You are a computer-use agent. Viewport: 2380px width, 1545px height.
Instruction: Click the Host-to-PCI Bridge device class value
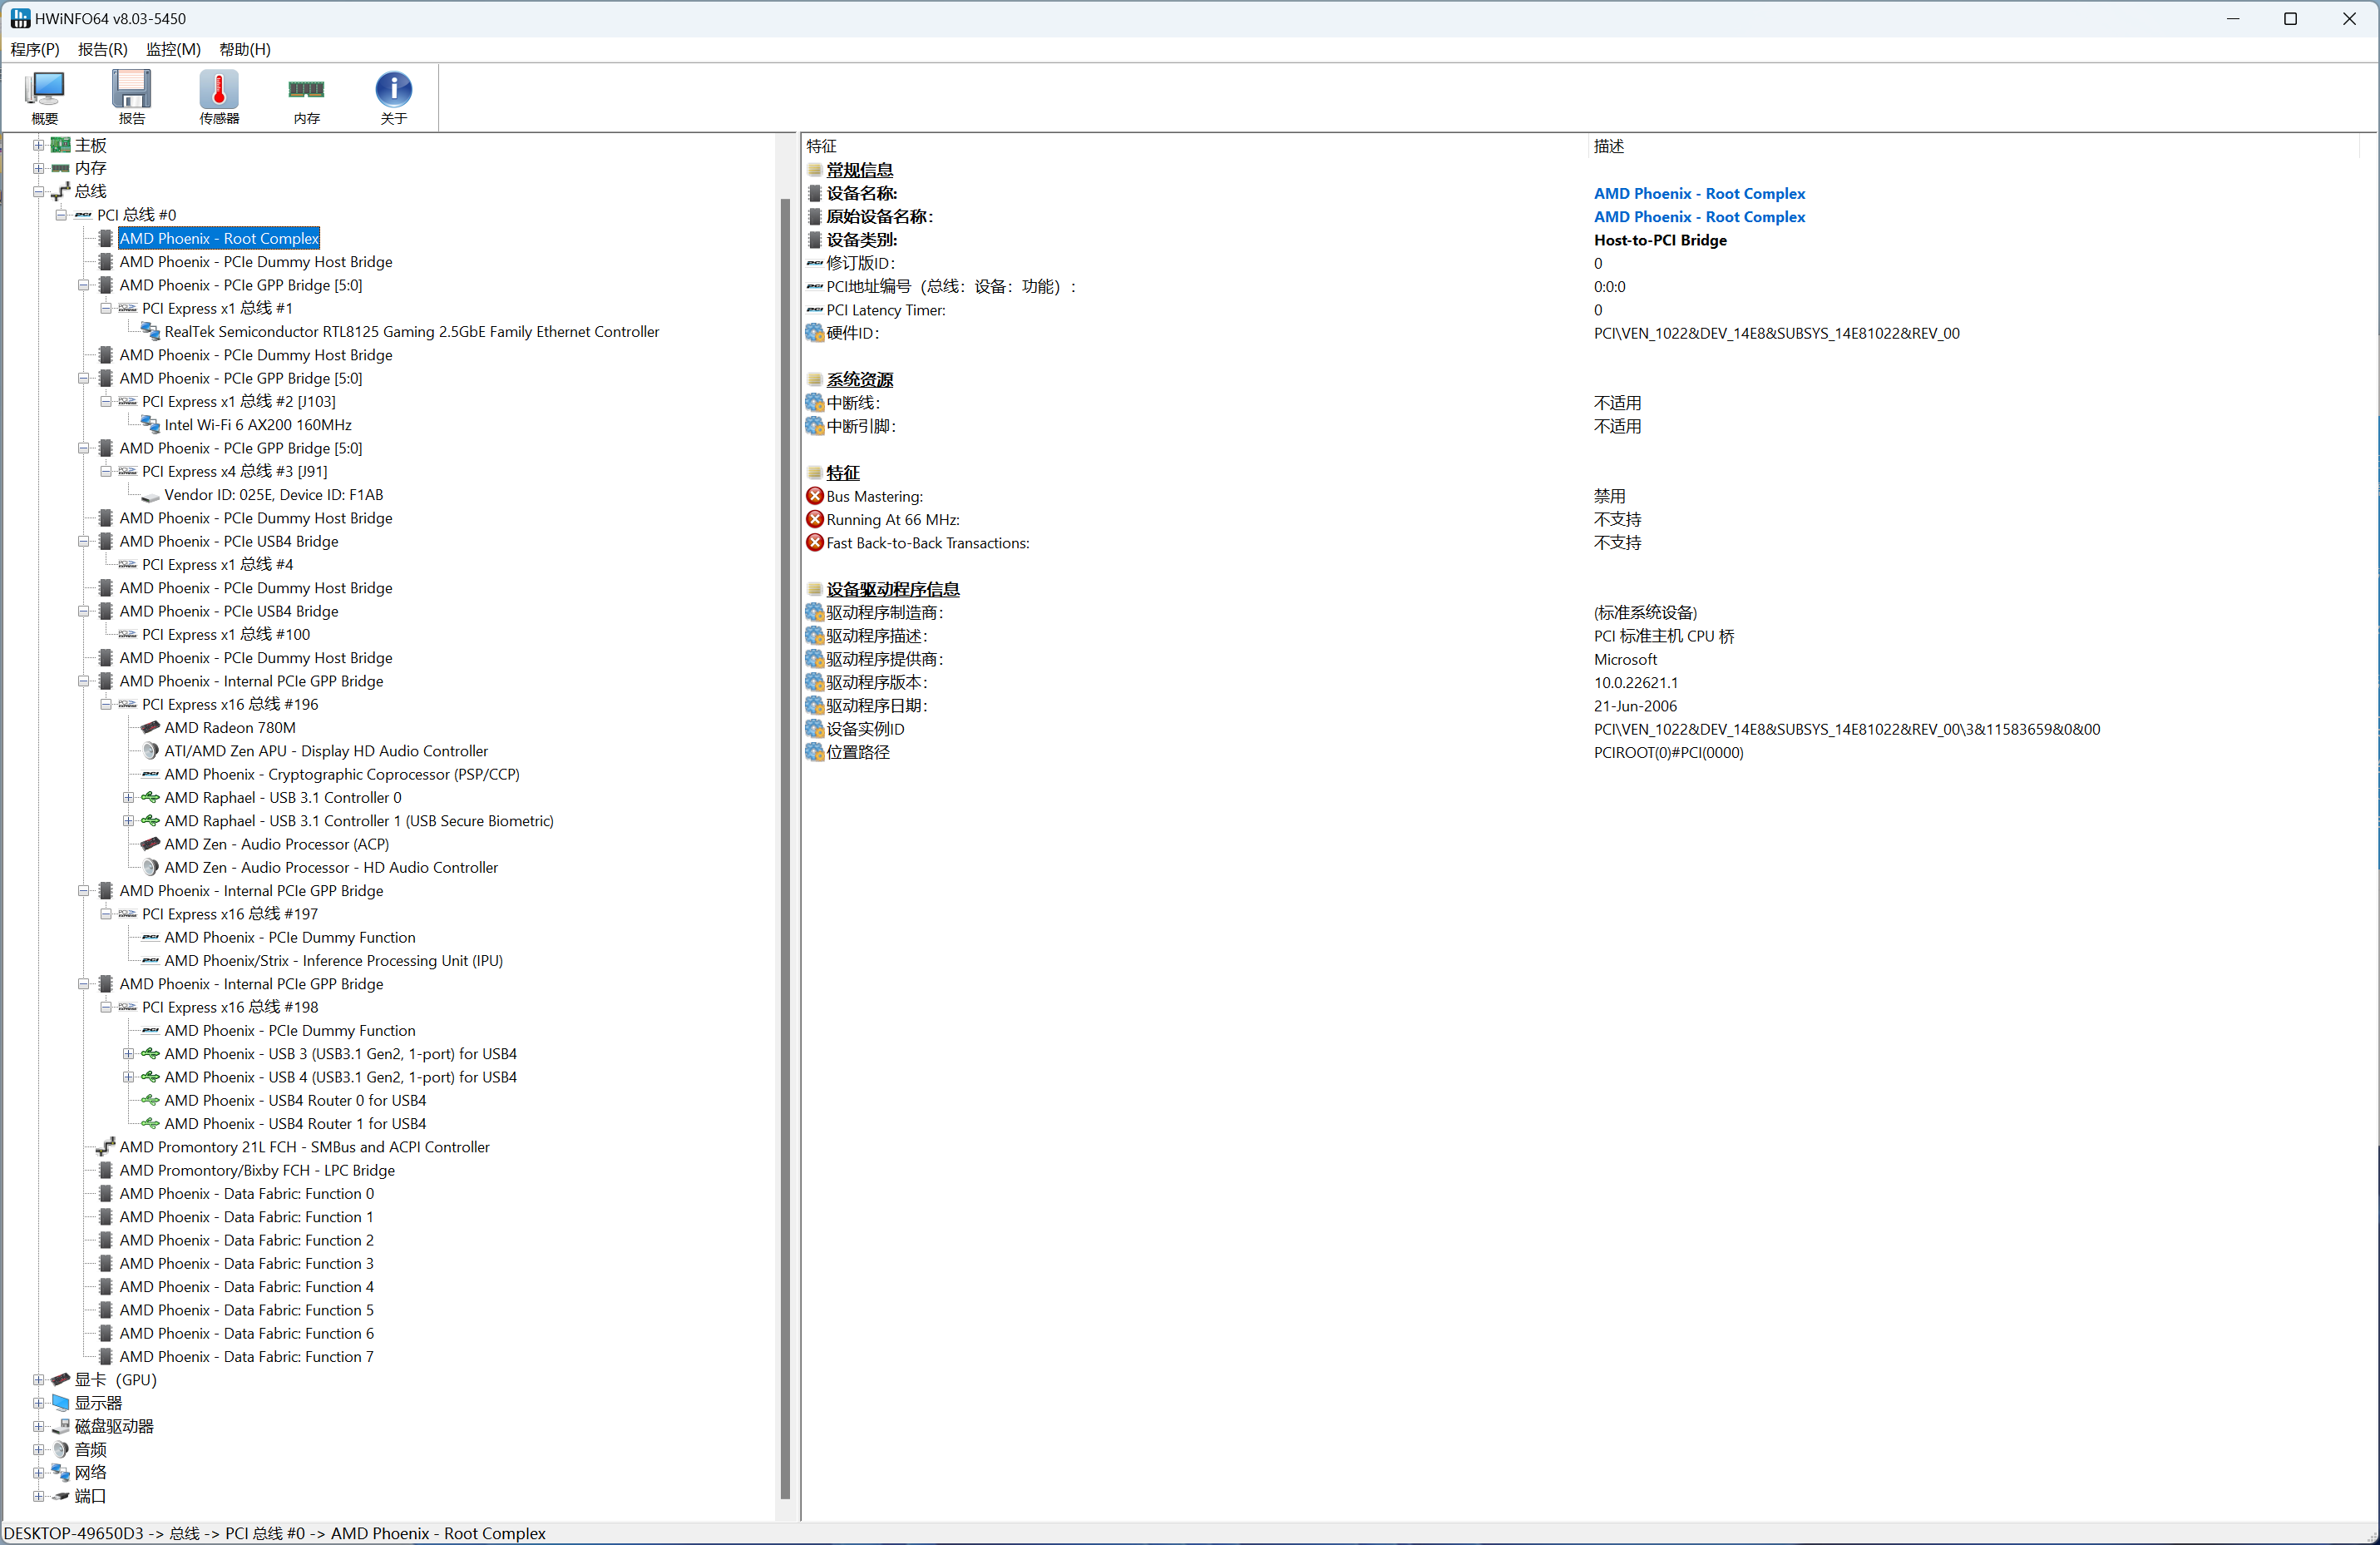tap(1660, 240)
